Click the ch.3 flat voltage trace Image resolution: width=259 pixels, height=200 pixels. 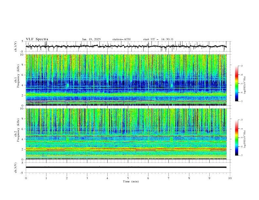point(126,167)
